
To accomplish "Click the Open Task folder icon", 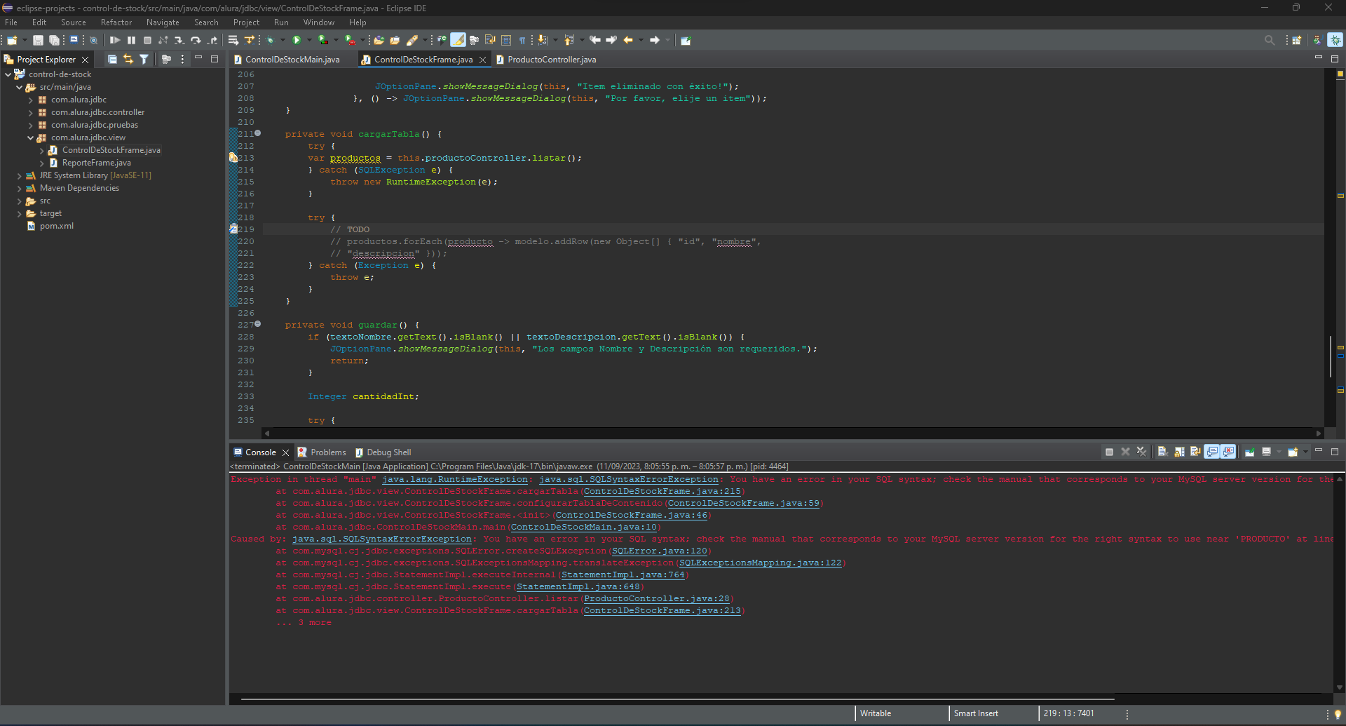I will (395, 40).
